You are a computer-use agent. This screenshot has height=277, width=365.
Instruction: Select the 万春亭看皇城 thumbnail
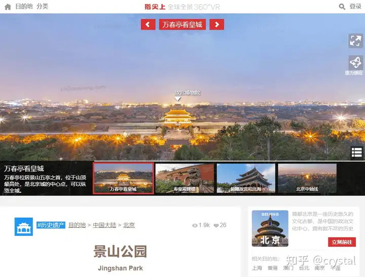123,178
